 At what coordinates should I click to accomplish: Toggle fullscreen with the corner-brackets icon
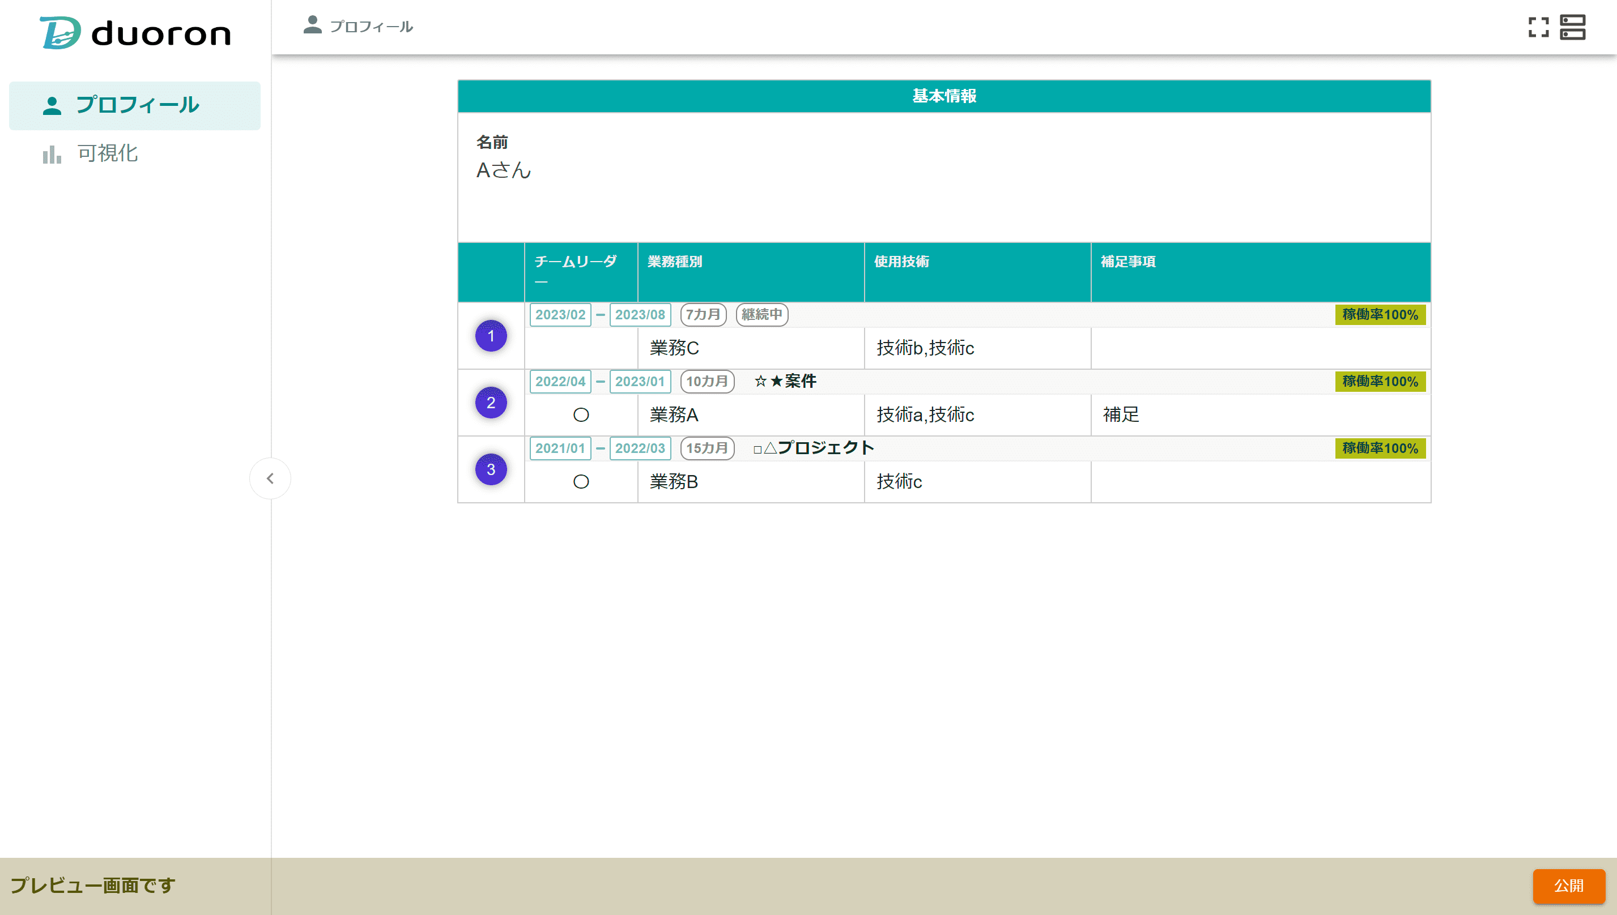1538,27
